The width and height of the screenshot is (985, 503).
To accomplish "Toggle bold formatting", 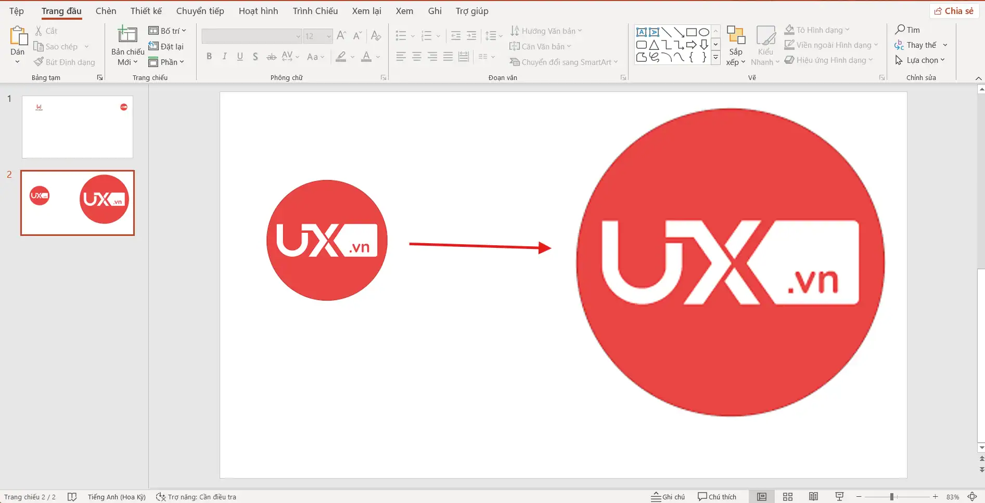I will [x=209, y=57].
